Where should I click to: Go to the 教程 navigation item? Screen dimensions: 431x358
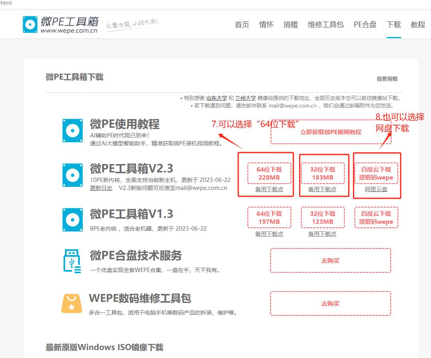[x=418, y=25]
